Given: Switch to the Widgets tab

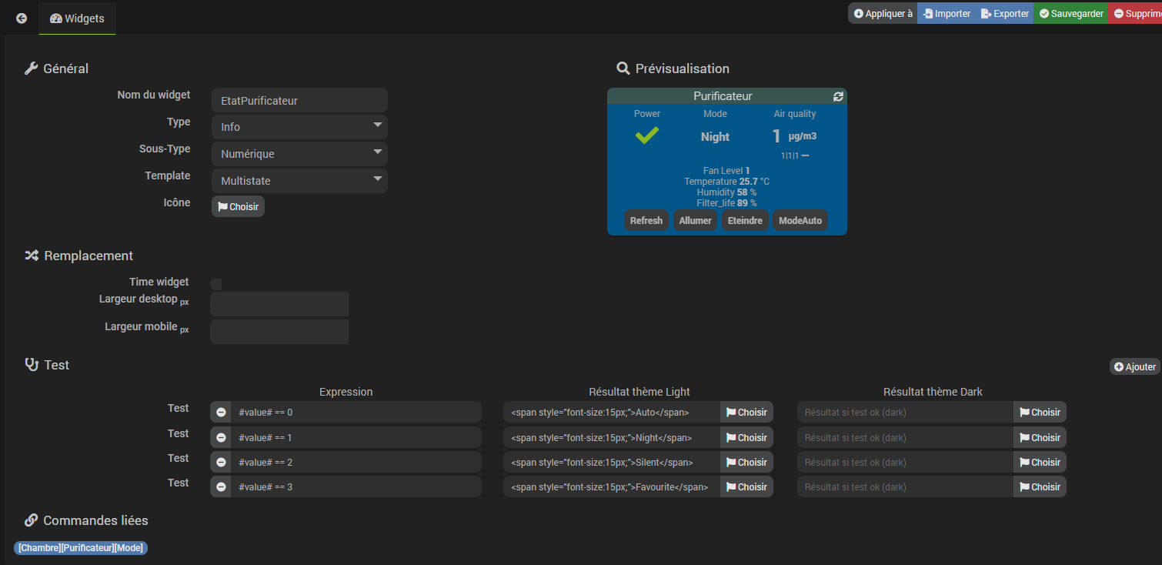Looking at the screenshot, I should pyautogui.click(x=77, y=18).
